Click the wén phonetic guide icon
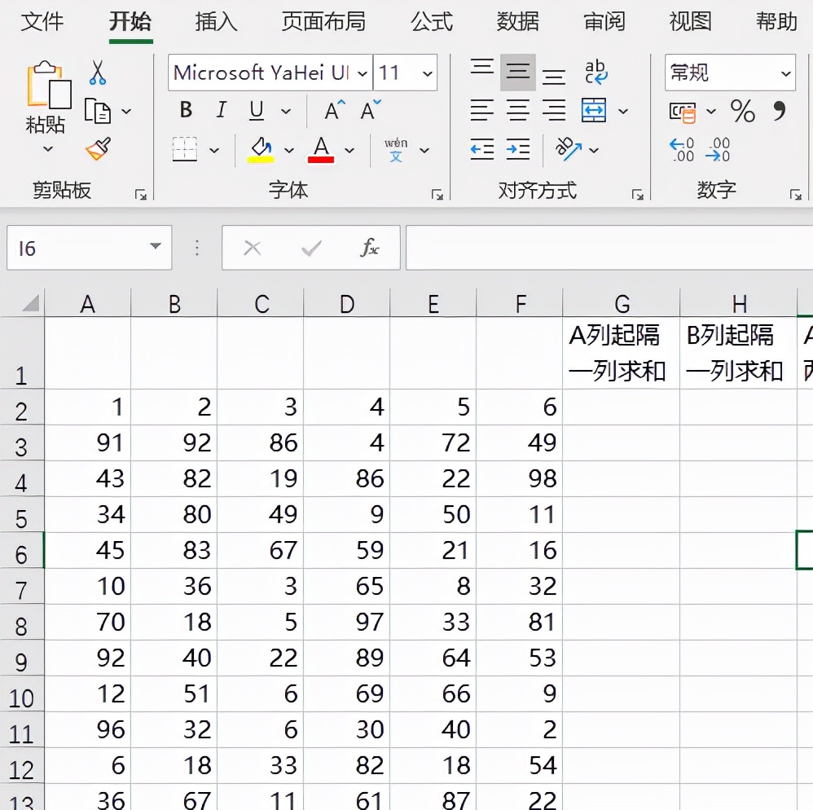The image size is (813, 810). [x=396, y=150]
